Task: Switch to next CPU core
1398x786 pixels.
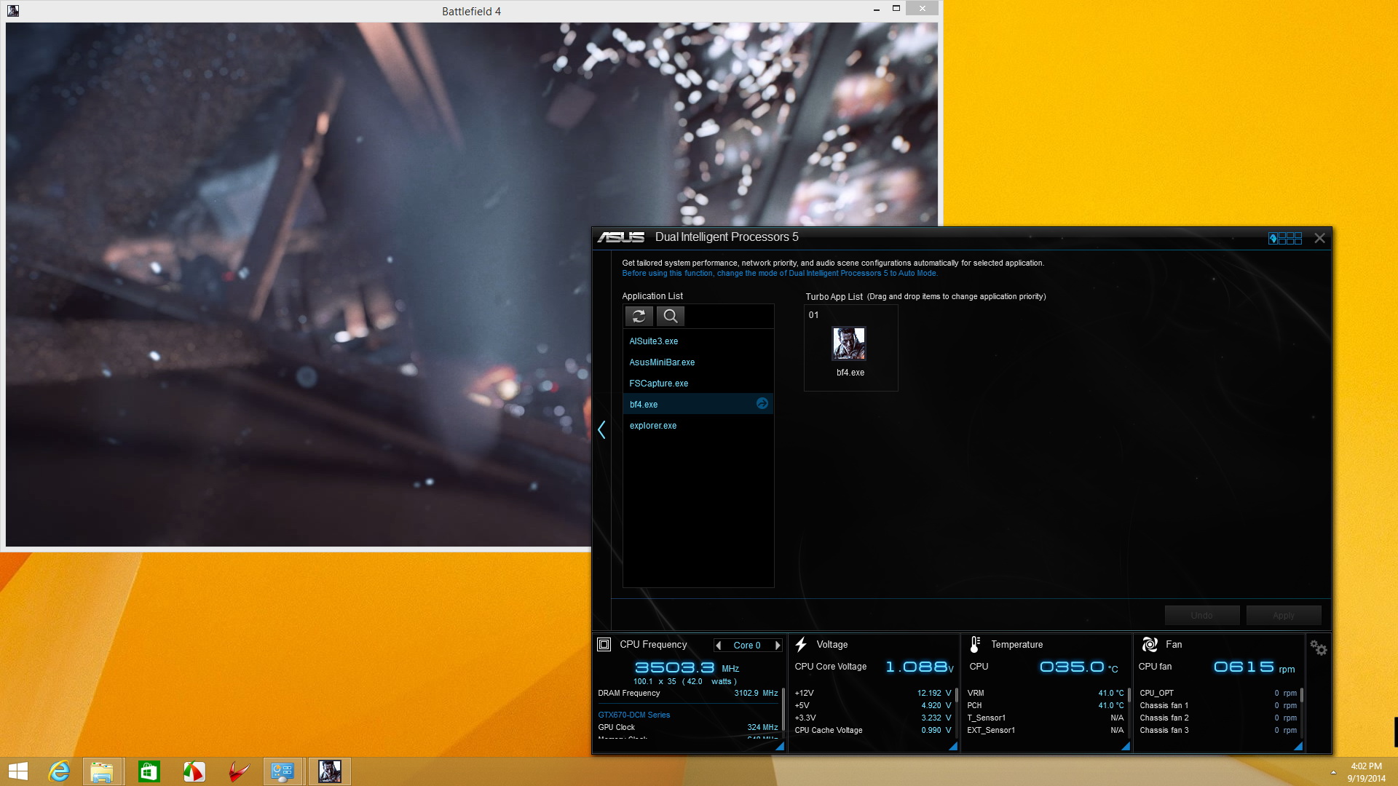Action: pos(777,646)
